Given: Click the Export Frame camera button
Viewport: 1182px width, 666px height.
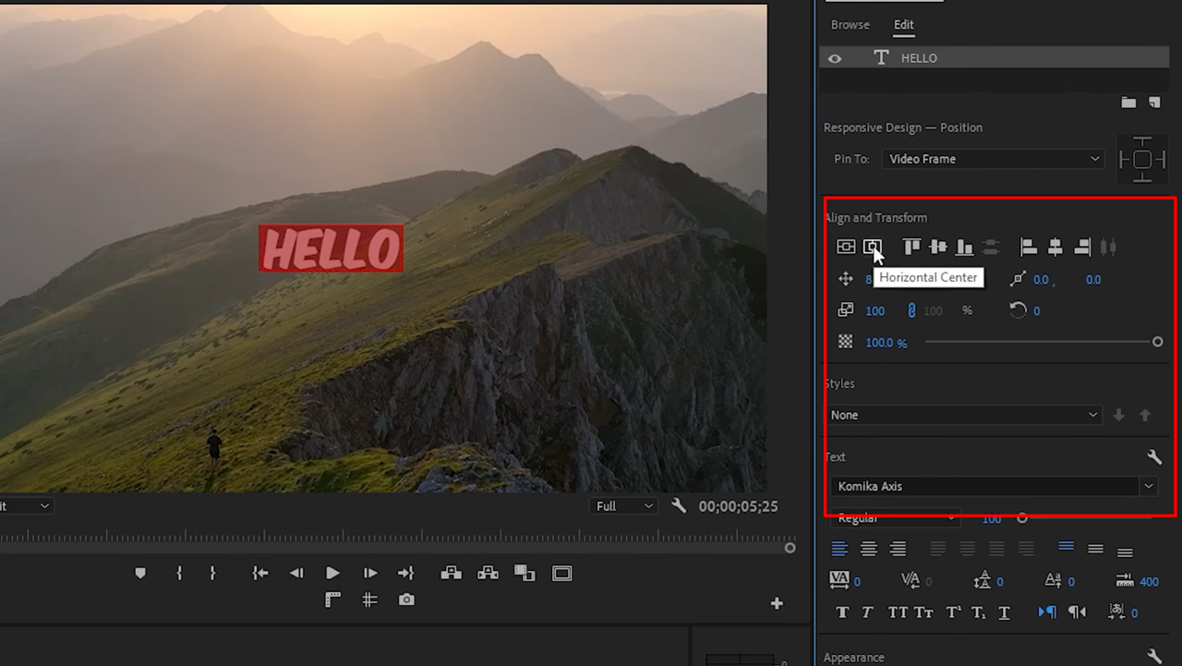Looking at the screenshot, I should tap(406, 599).
